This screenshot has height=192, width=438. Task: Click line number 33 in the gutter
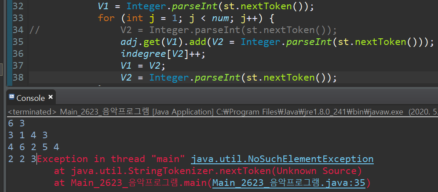tap(18, 18)
